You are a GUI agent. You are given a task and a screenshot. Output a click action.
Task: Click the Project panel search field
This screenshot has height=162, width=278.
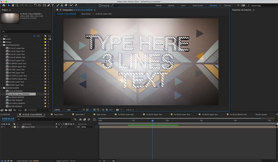(26, 32)
